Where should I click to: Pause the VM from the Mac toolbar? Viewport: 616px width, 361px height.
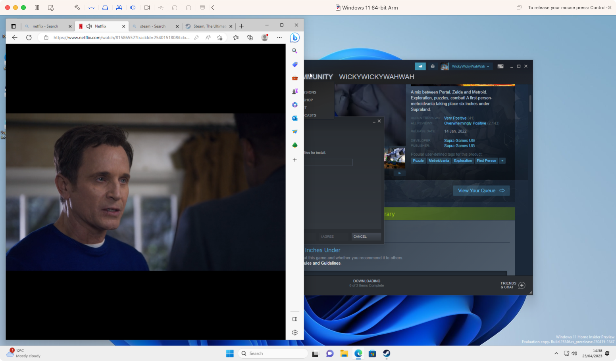click(37, 8)
